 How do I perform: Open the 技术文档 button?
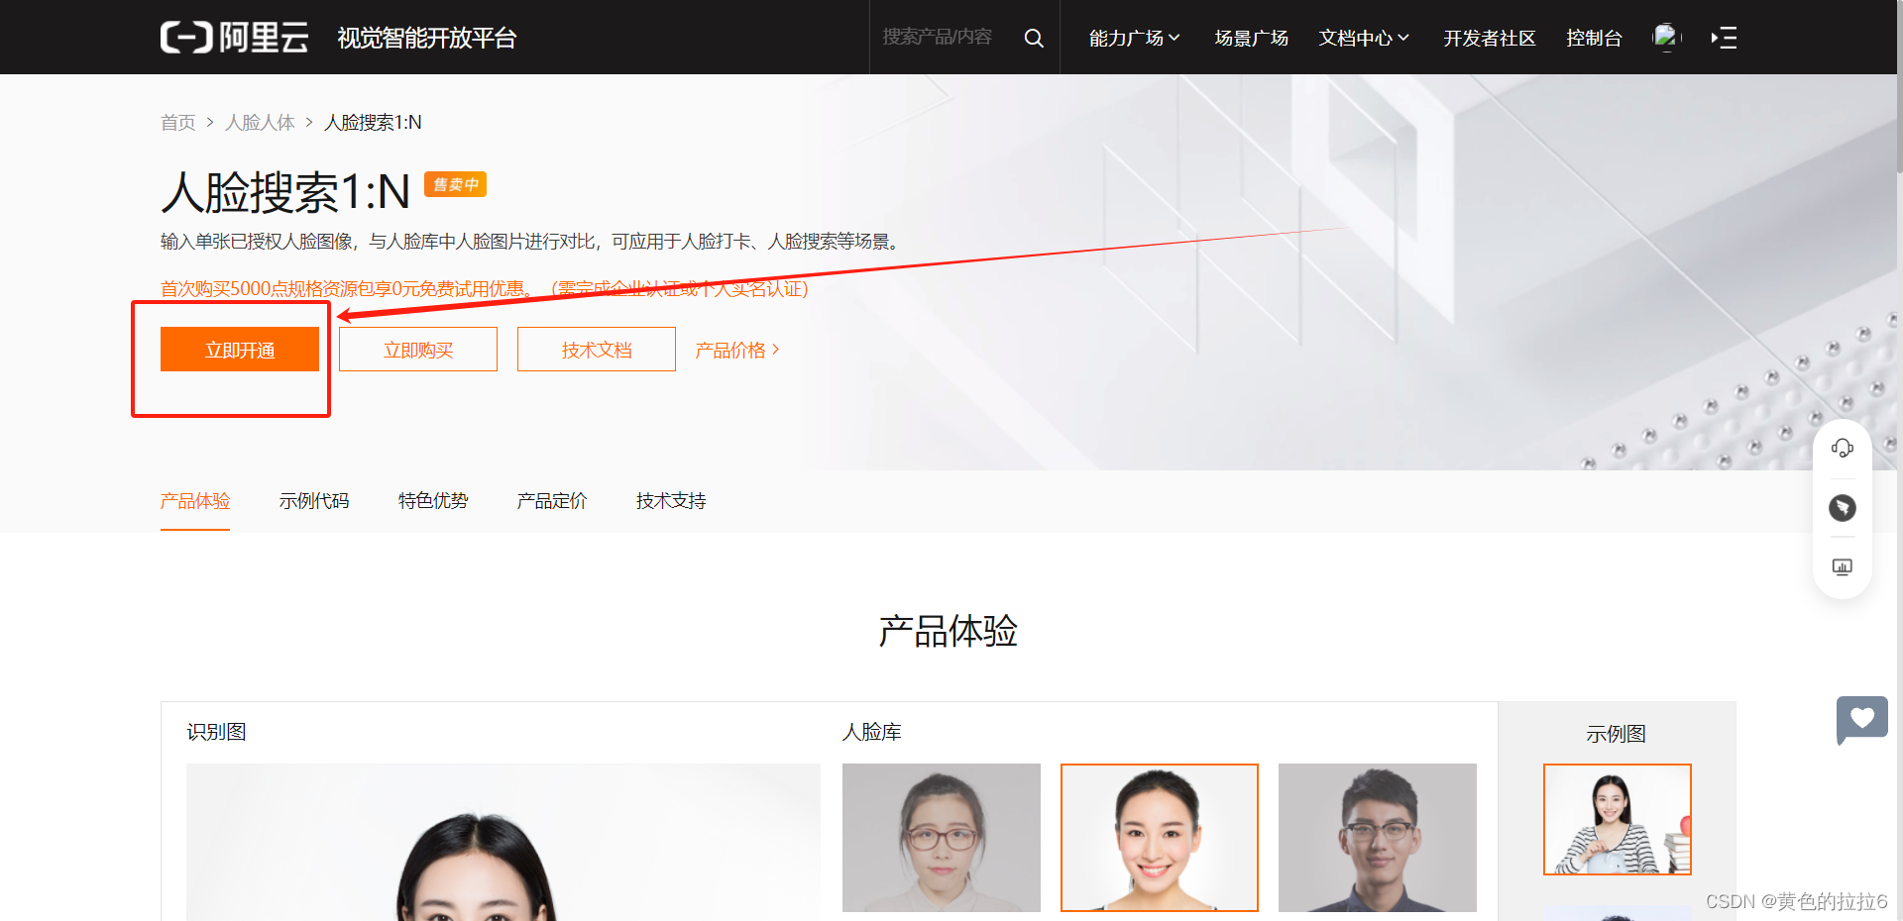point(597,350)
